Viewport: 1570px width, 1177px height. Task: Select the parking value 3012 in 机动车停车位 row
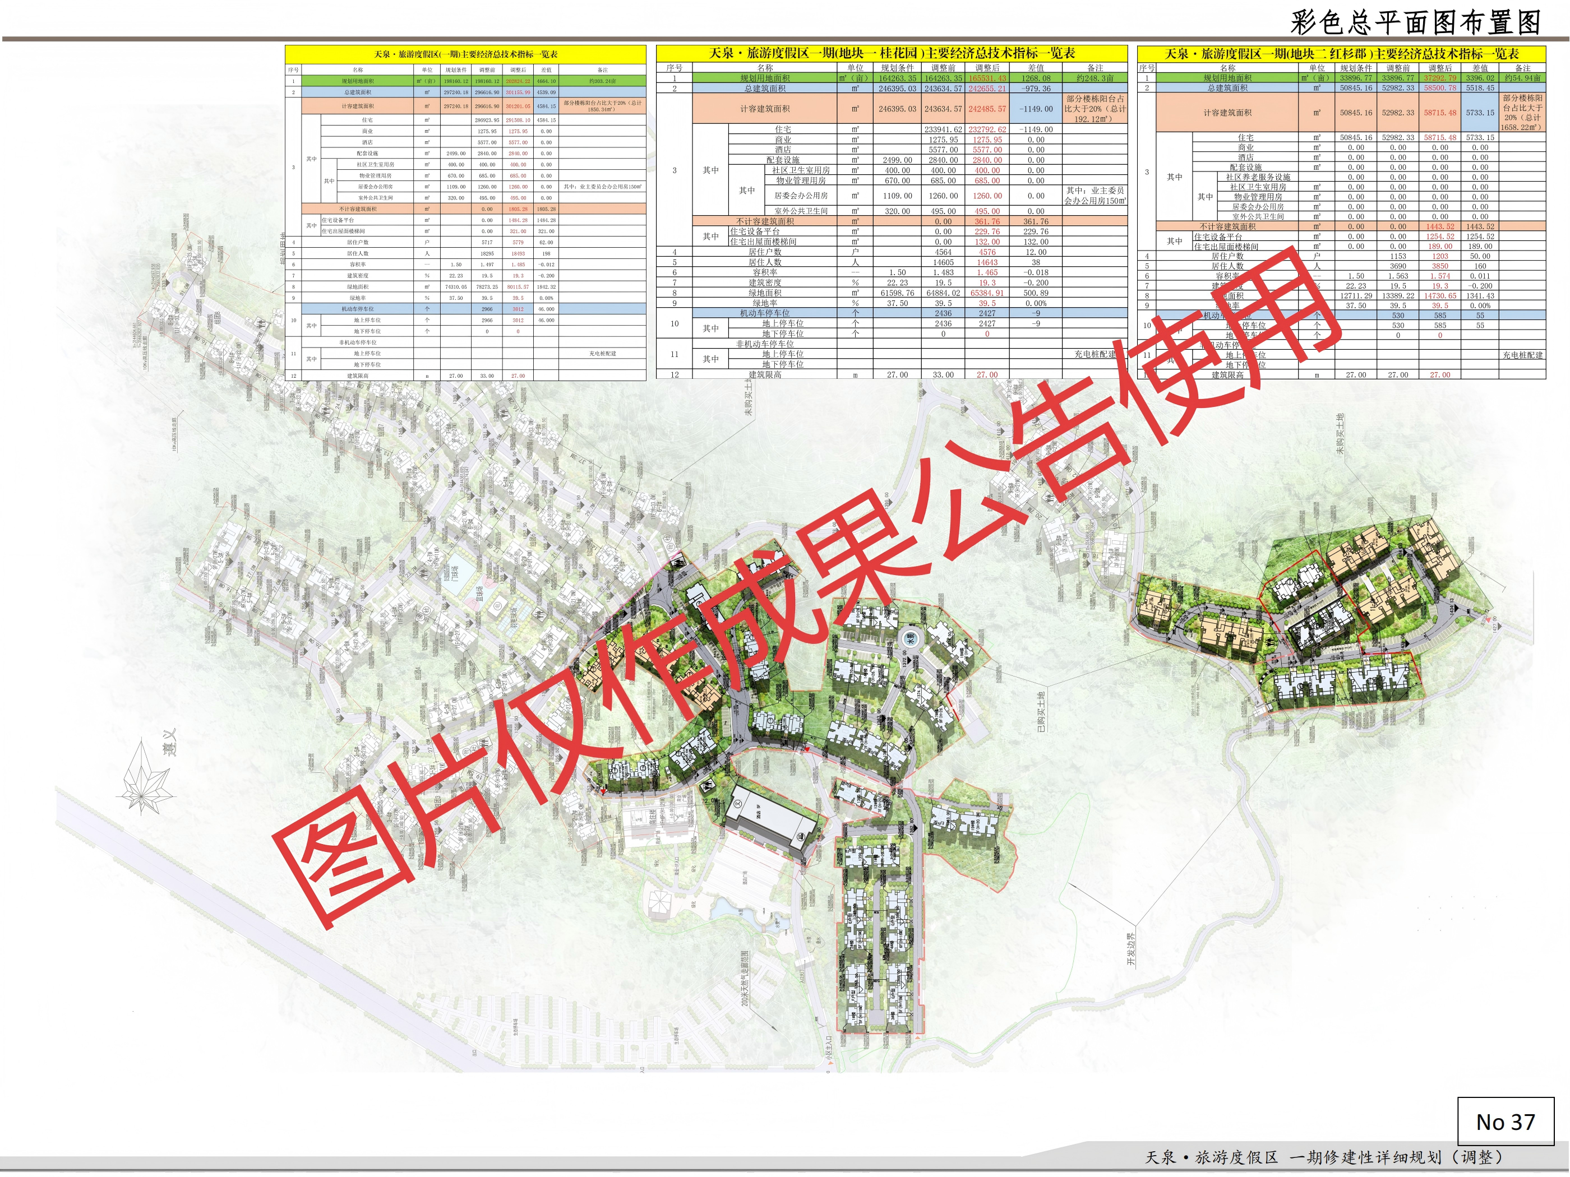(x=518, y=309)
